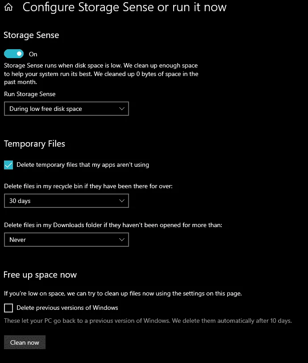Image resolution: width=308 pixels, height=363 pixels.
Task: Turn off the Storage Sense toggle
Action: (x=14, y=54)
